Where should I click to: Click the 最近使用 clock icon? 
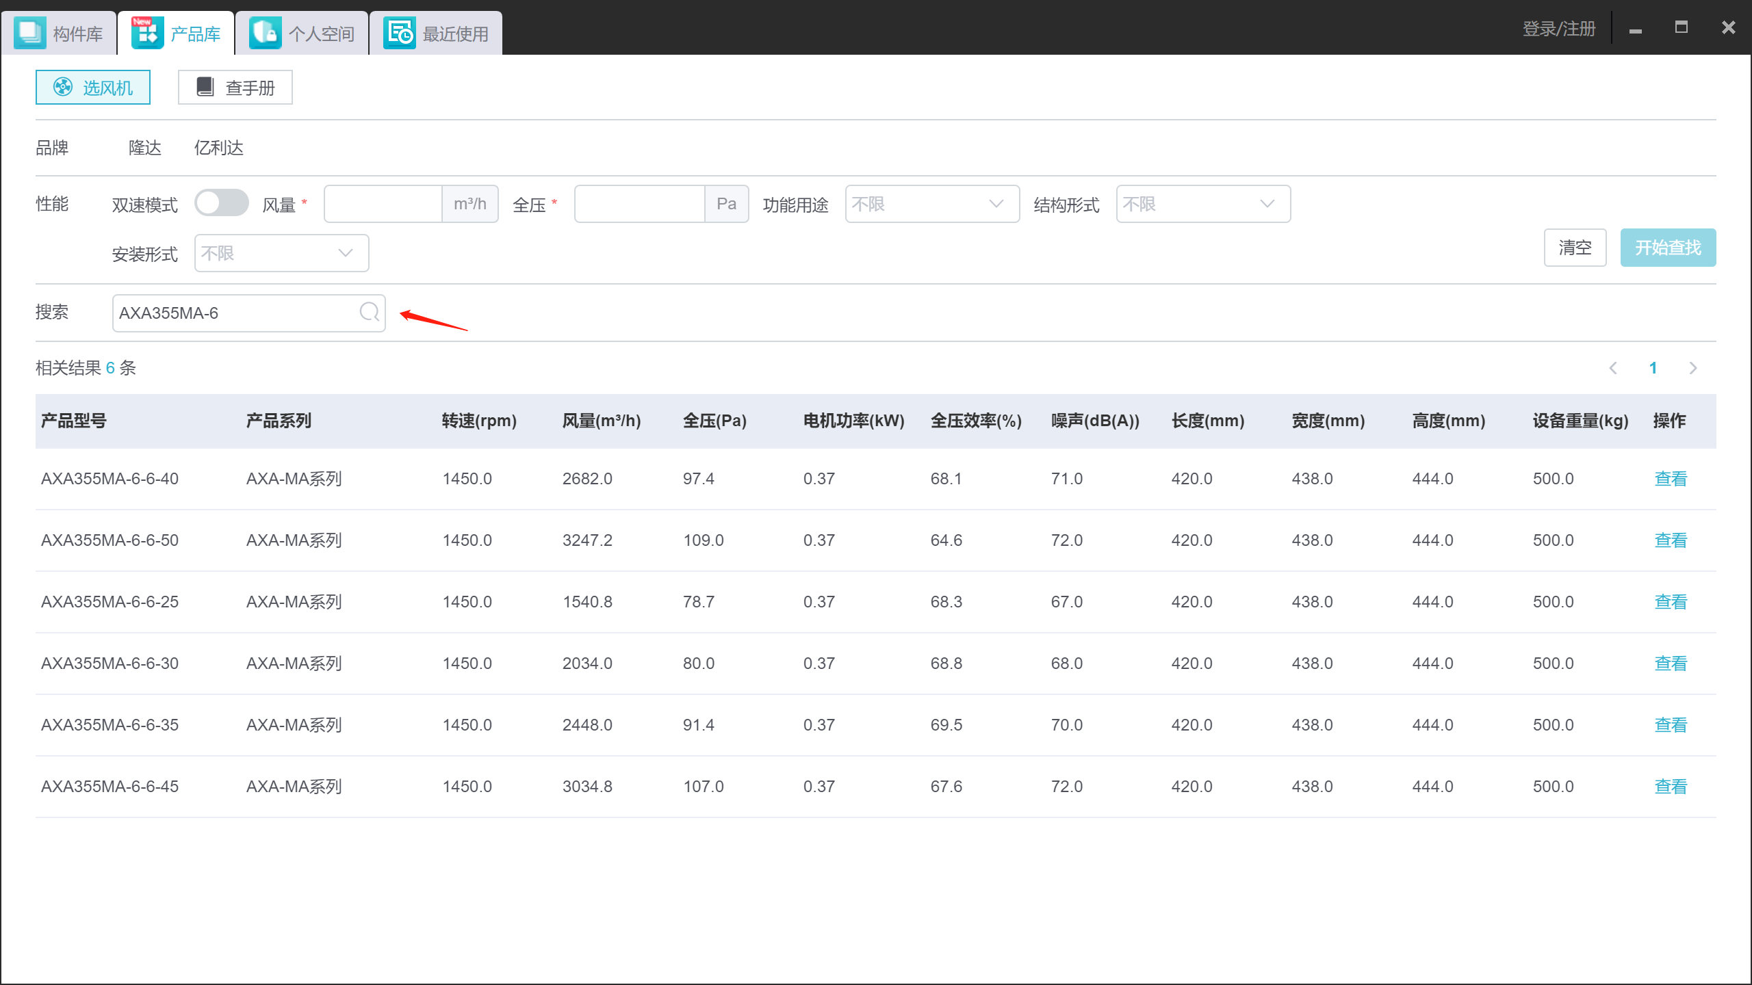(400, 33)
